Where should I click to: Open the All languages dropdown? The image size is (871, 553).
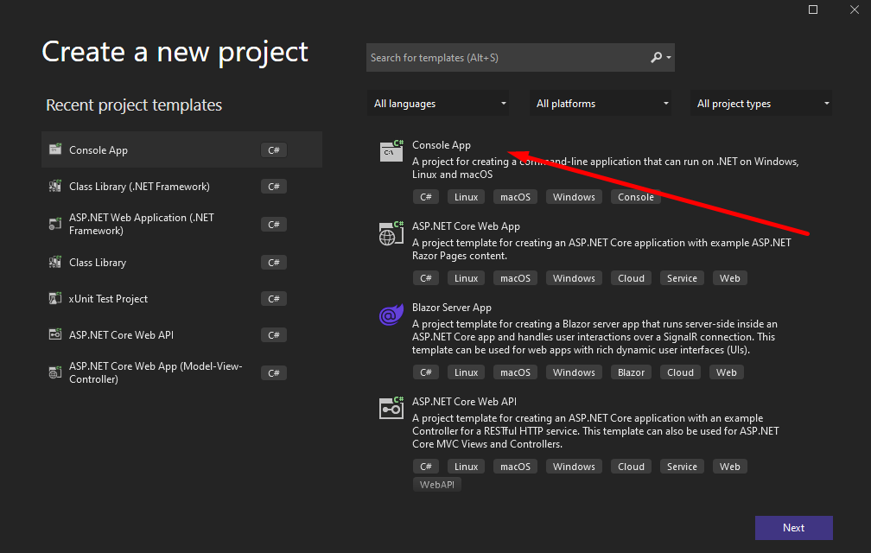click(438, 104)
